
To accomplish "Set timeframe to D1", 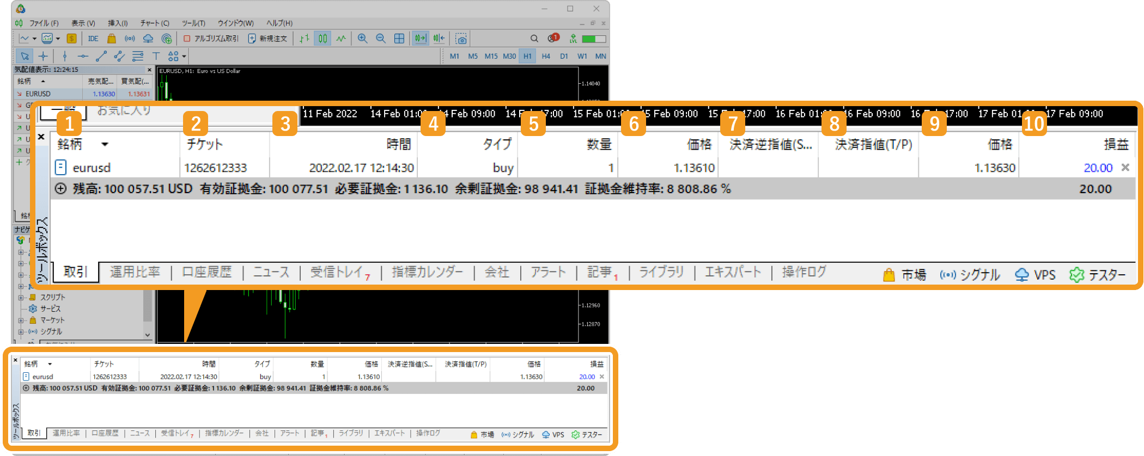I will [x=564, y=56].
